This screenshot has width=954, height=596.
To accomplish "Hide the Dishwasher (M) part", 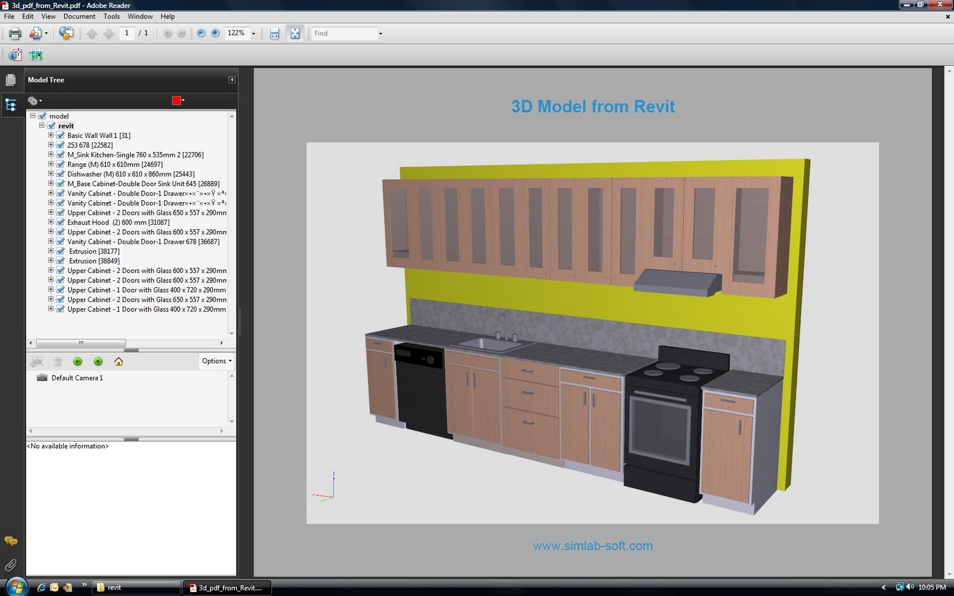I will coord(60,174).
